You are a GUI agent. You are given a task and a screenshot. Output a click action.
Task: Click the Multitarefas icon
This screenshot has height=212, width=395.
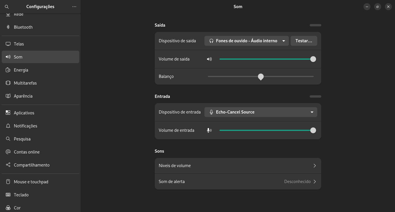coord(8,83)
